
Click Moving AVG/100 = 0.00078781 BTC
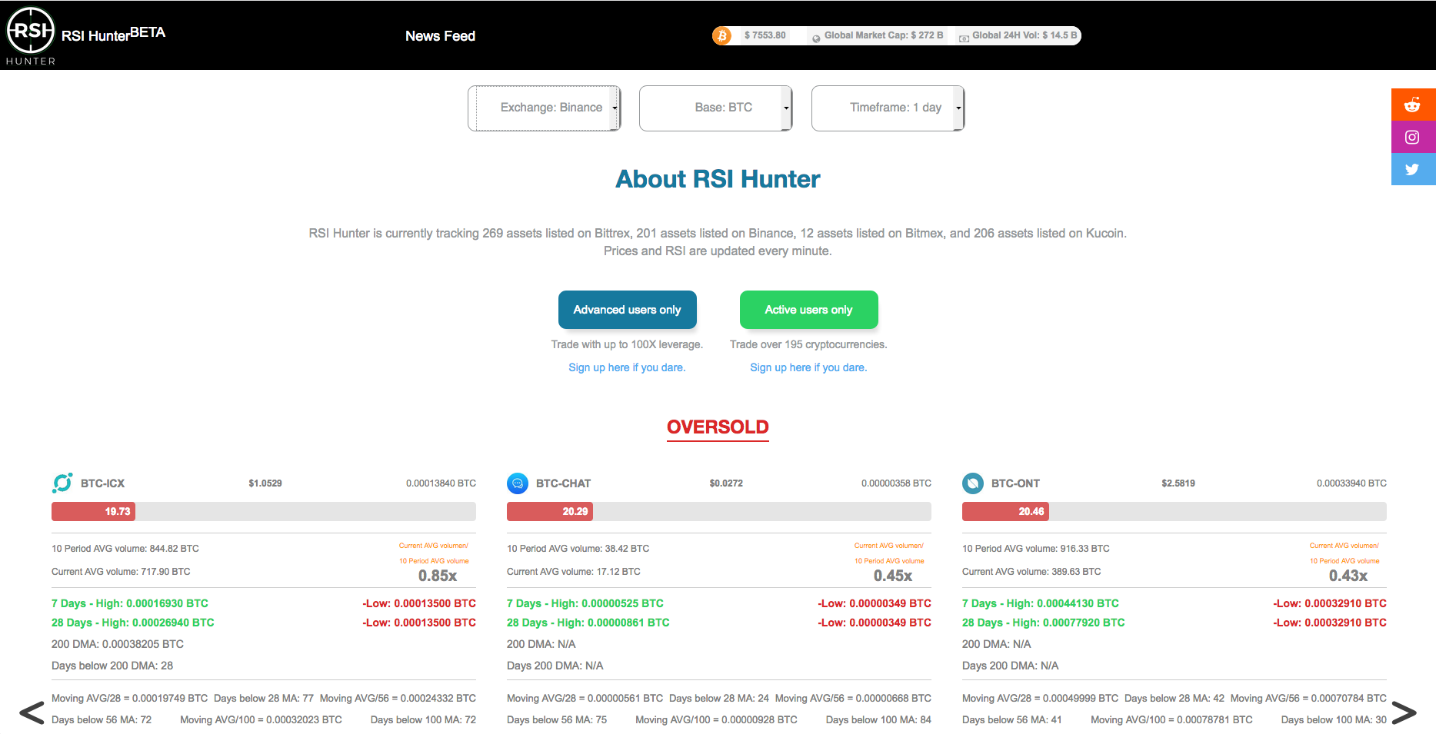1171,720
